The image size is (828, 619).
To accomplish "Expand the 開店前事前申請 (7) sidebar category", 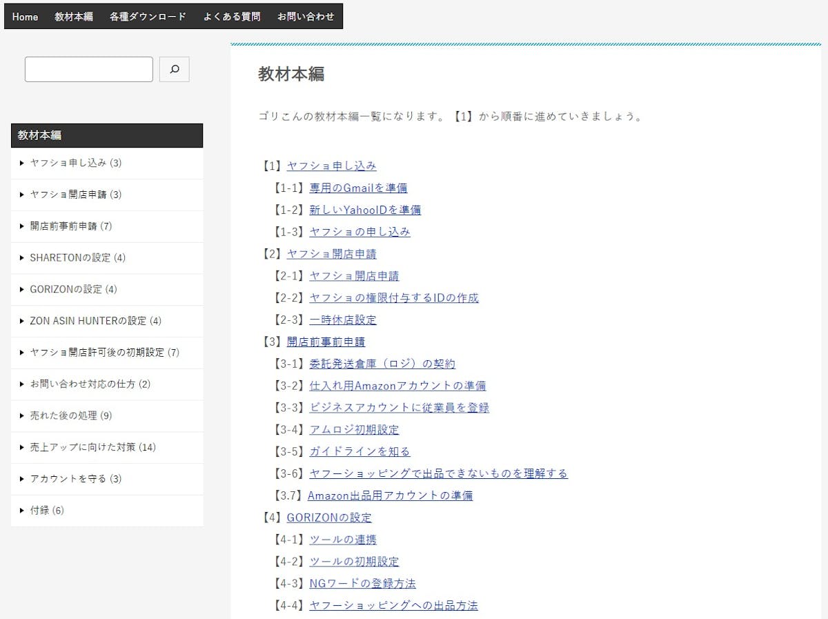I will point(70,226).
